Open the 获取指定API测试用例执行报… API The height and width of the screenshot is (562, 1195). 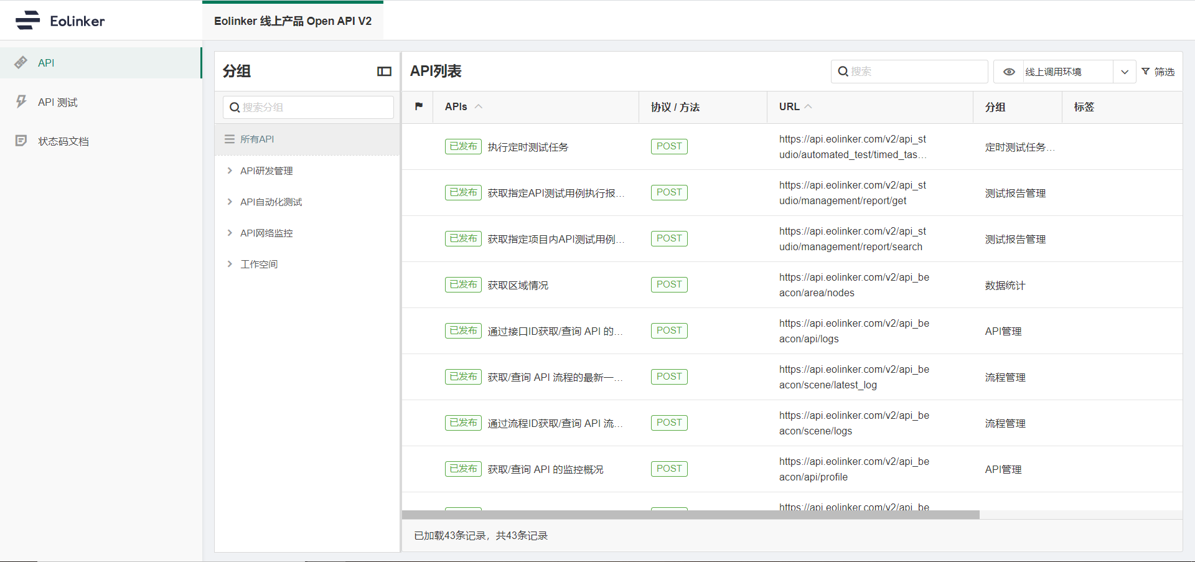(556, 193)
